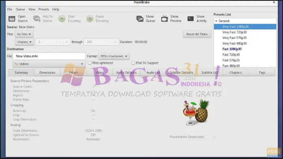Image resolution: width=283 pixels, height=159 pixels.
Task: Switch to the Dimensions tab
Action: click(47, 73)
